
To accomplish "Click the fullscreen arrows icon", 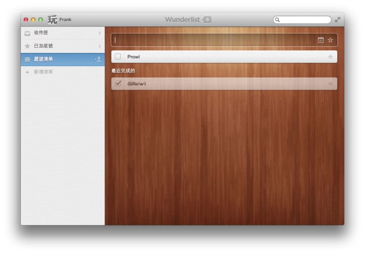I will click(338, 20).
